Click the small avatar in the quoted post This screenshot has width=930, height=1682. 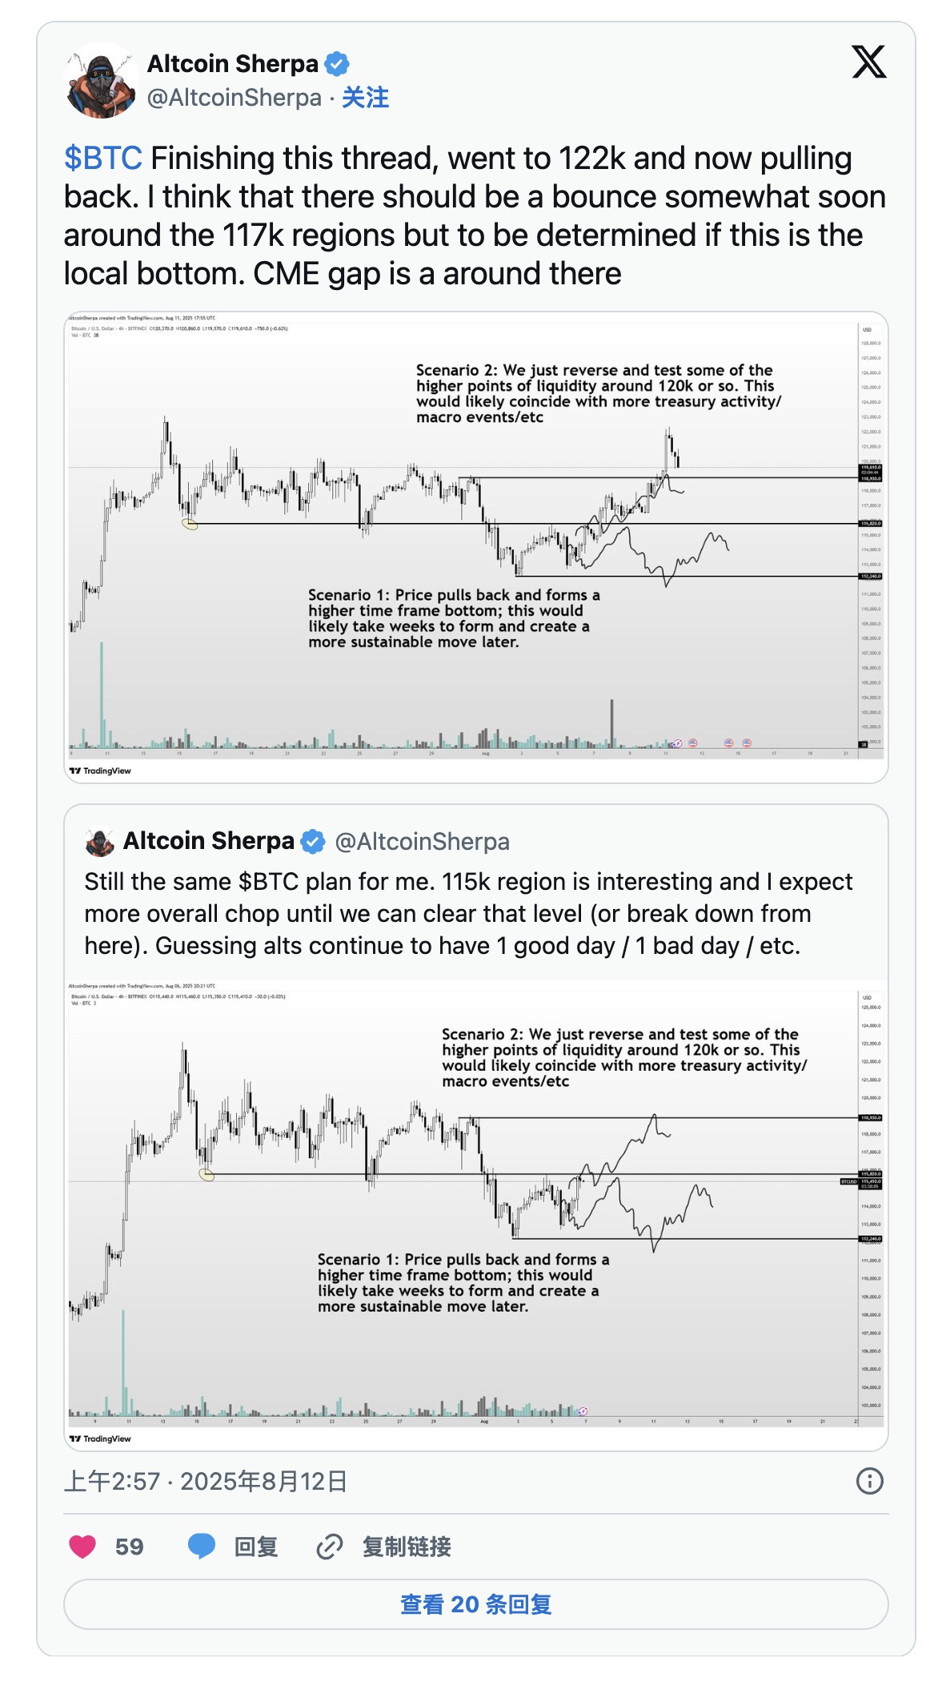pos(100,842)
